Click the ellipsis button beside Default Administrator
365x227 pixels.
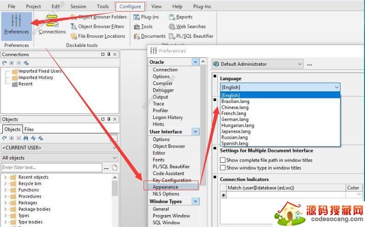309,64
